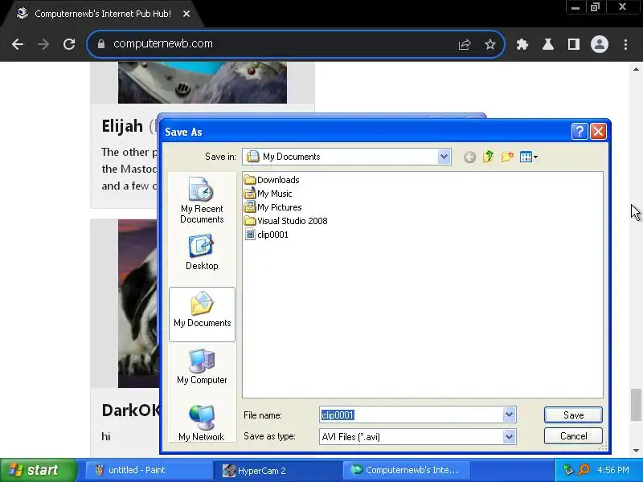The width and height of the screenshot is (643, 482).
Task: Select the Visual Studio 2008 folder
Action: [x=285, y=221]
